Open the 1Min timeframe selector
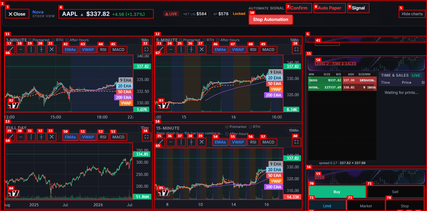Image resolution: width=427 pixels, height=211 pixels. [145, 40]
